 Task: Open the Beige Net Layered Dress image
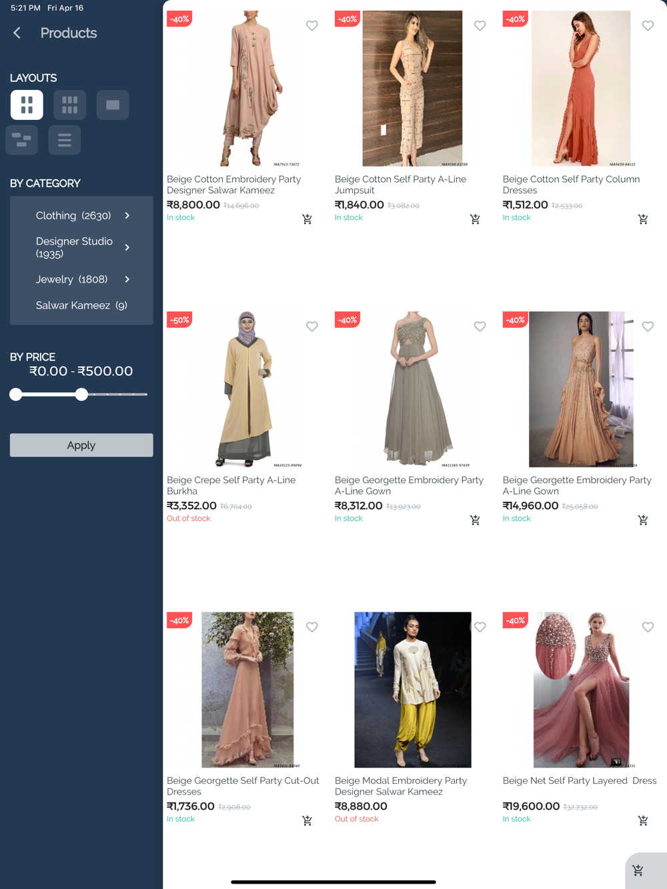(x=582, y=690)
